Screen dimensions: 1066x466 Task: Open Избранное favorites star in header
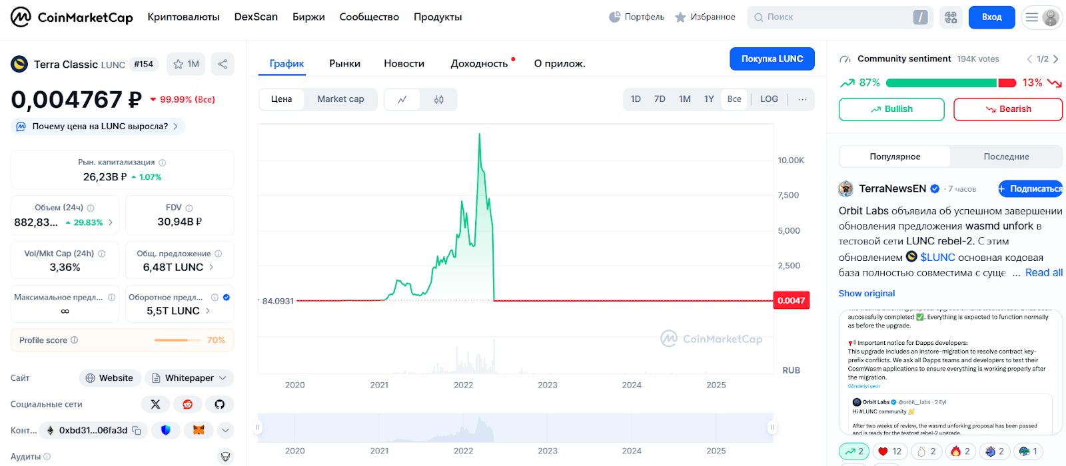pyautogui.click(x=705, y=17)
